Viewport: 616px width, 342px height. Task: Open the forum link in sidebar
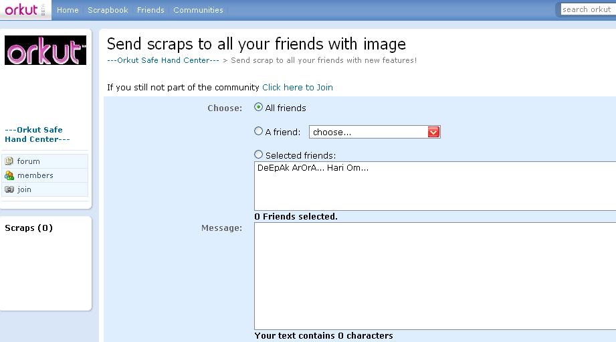tap(28, 161)
